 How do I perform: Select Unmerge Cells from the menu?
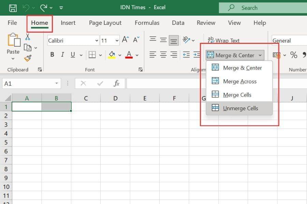[x=240, y=108]
